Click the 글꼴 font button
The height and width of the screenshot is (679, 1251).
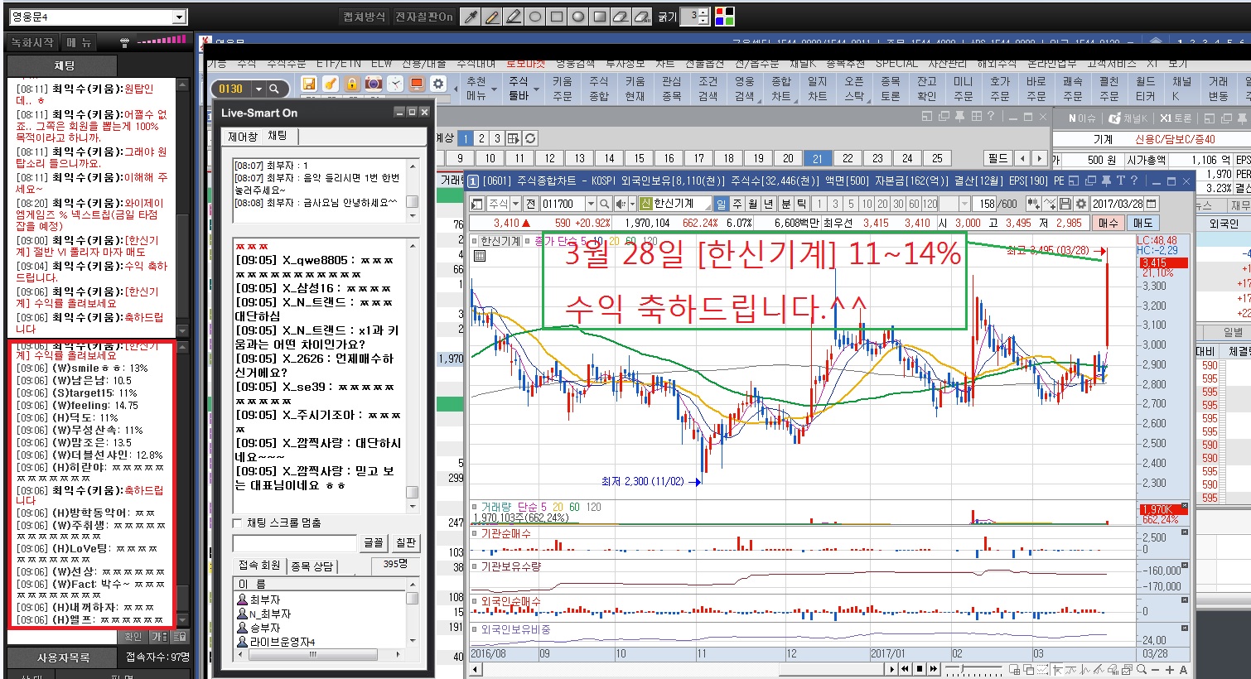374,542
